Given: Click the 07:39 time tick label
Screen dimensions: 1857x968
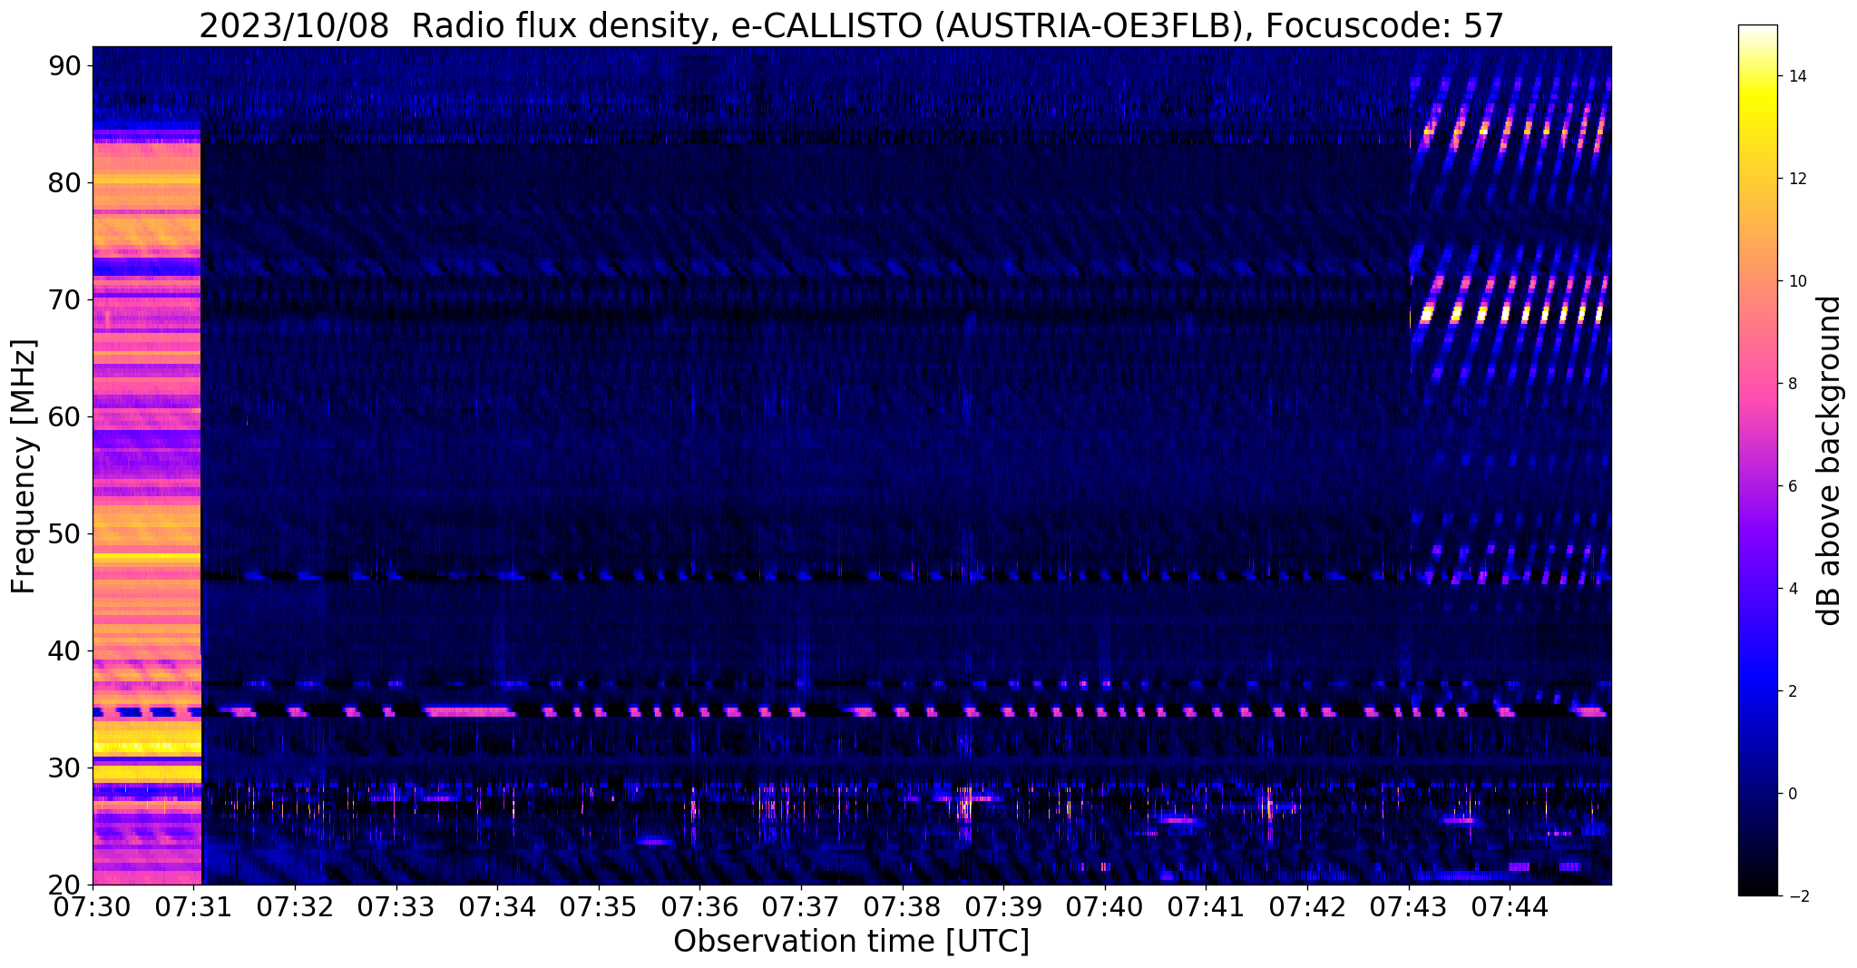Looking at the screenshot, I should [x=1003, y=906].
